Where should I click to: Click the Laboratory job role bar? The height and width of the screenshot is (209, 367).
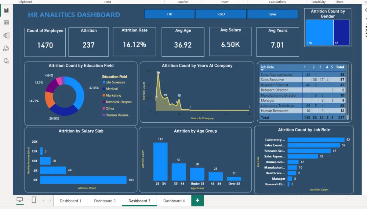coord(316,140)
